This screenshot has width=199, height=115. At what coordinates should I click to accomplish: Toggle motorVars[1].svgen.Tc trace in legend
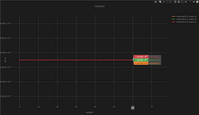pos(184,22)
